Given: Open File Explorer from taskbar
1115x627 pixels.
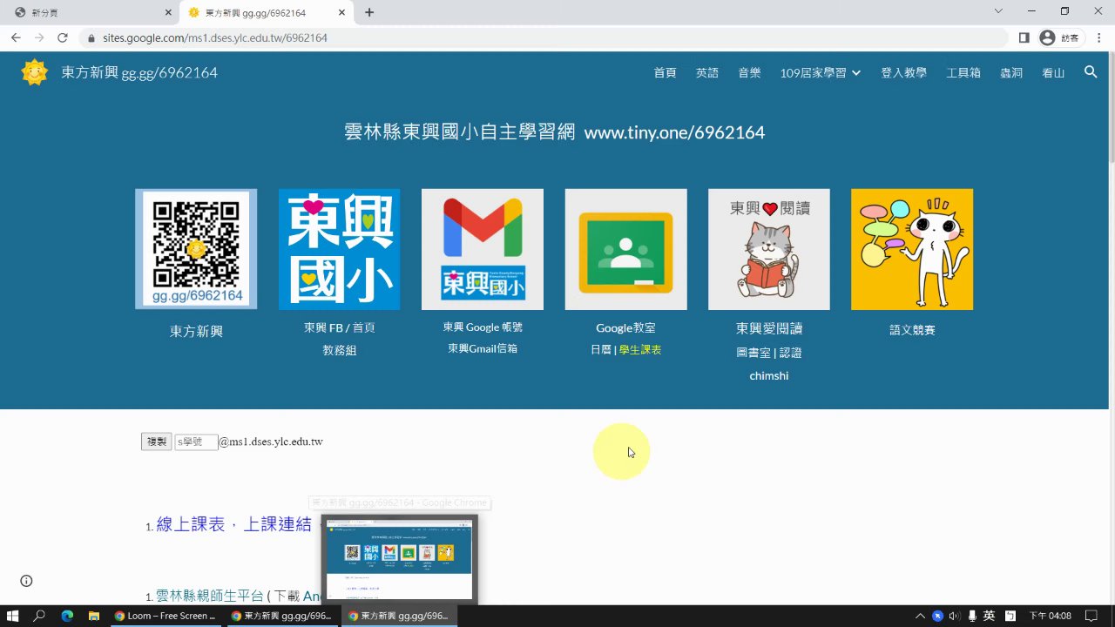Looking at the screenshot, I should click(x=94, y=616).
